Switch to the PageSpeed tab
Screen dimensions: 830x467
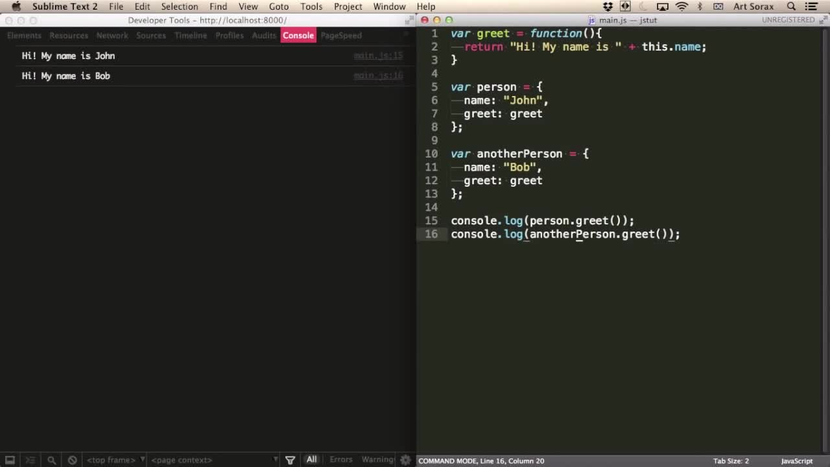tap(341, 36)
